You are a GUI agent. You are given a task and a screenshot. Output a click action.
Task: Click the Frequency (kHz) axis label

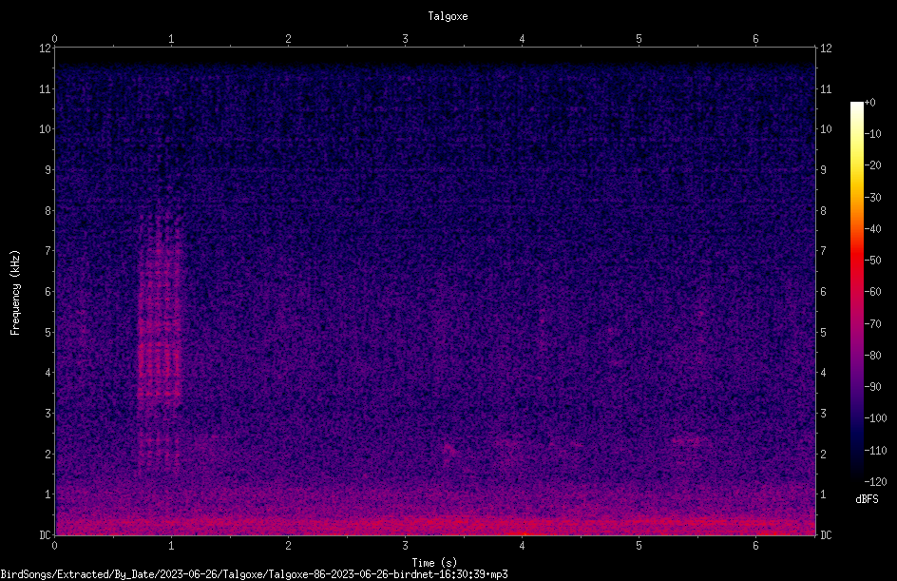15,293
